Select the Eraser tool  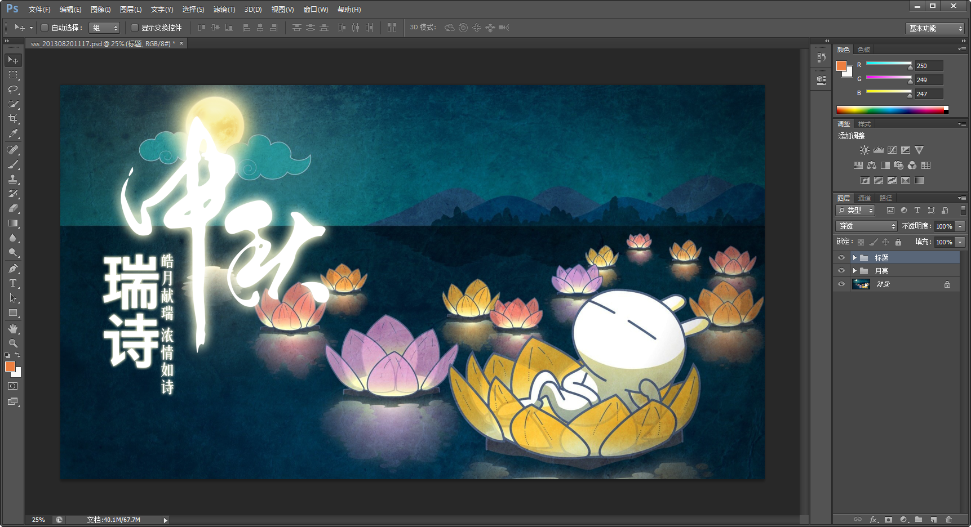[x=13, y=208]
